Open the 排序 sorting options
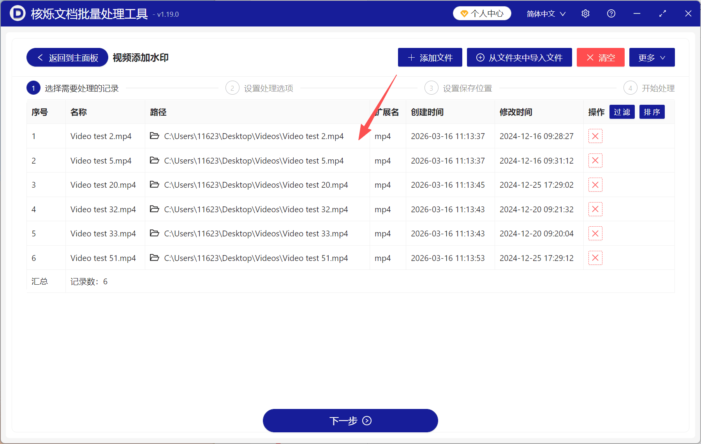The image size is (701, 444). coord(652,112)
